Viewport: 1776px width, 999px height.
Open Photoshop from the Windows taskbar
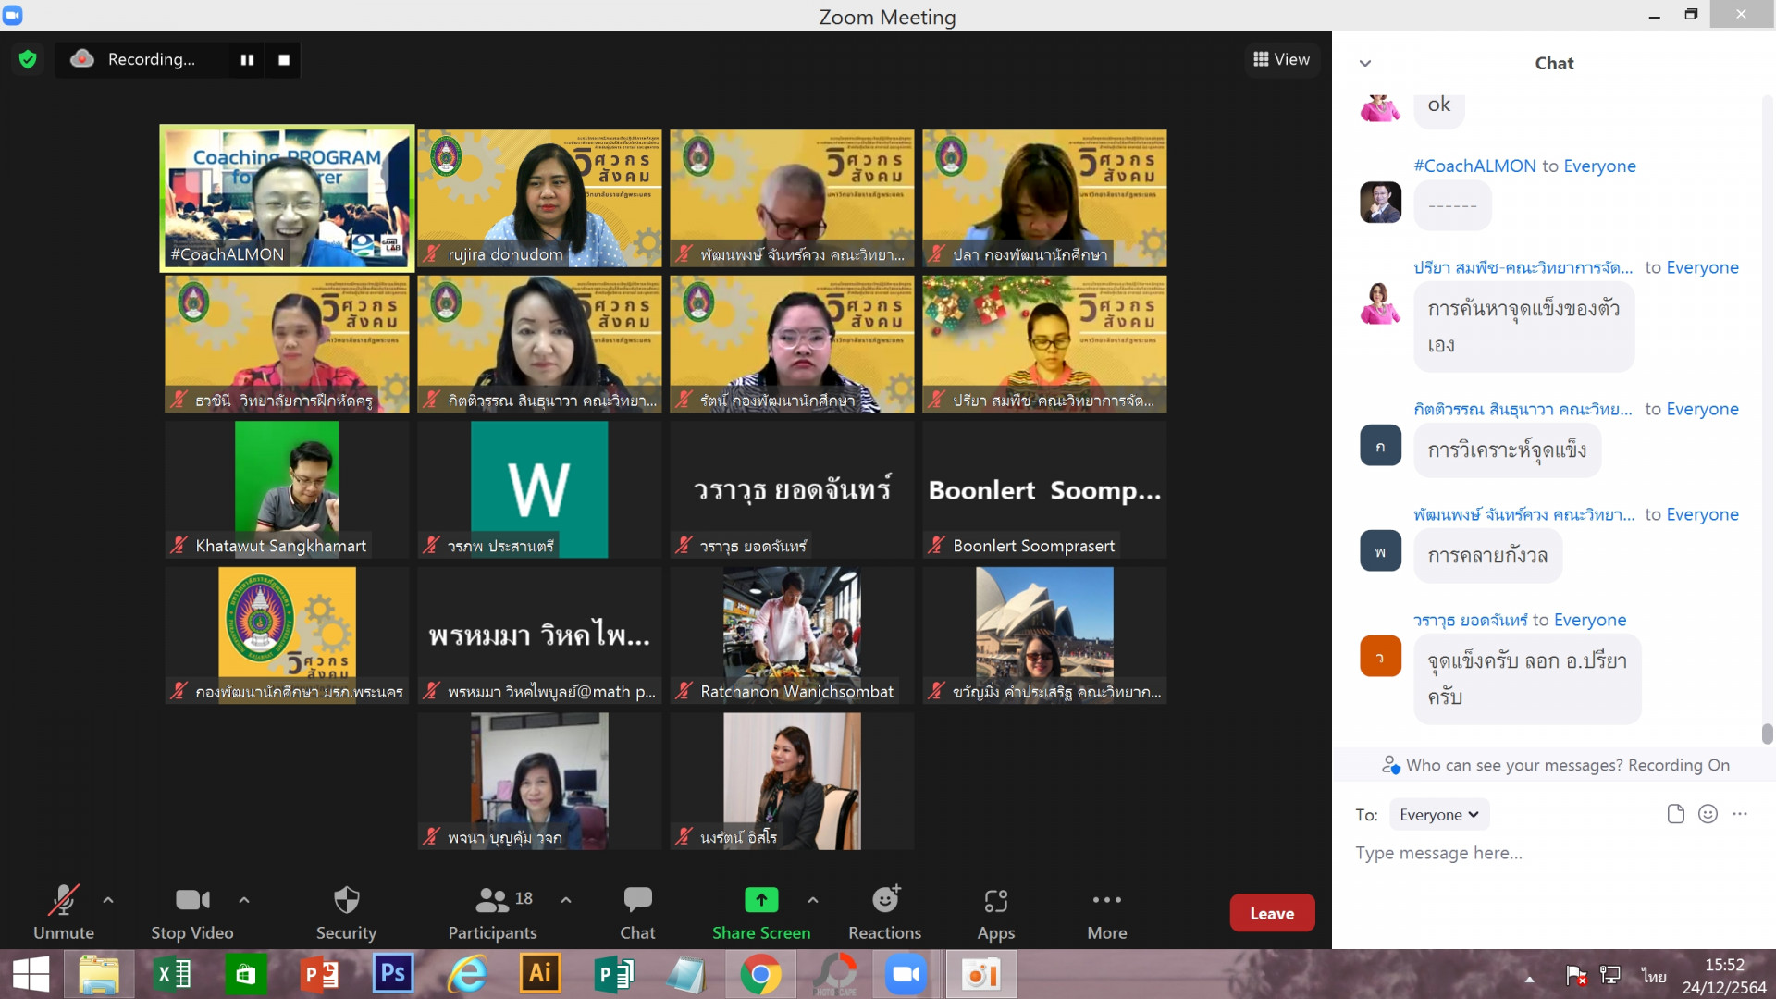point(392,974)
